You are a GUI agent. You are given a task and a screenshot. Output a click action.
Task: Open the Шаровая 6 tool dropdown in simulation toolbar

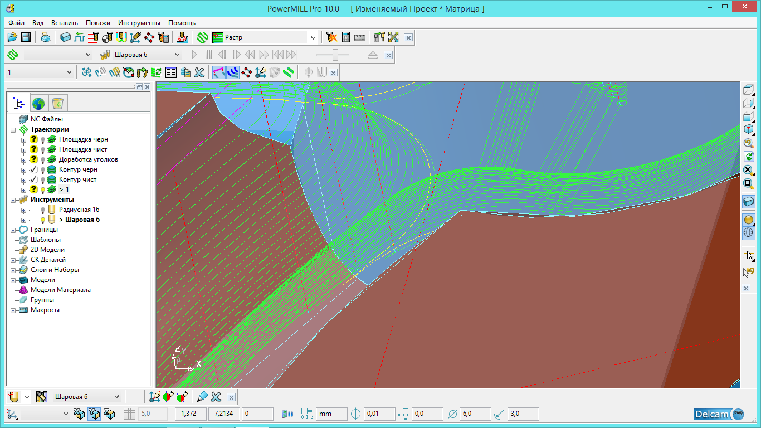click(x=178, y=55)
